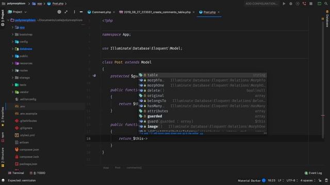Expand the routes folder
The width and height of the screenshot is (330, 185).
tap(12, 70)
